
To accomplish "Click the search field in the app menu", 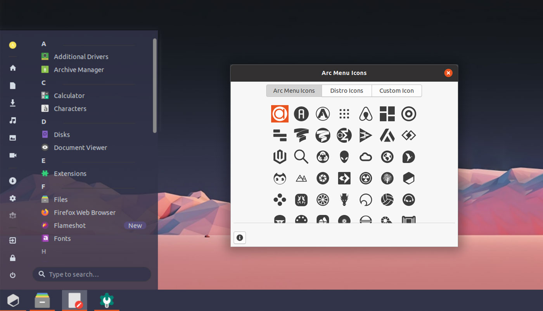I will tap(92, 274).
